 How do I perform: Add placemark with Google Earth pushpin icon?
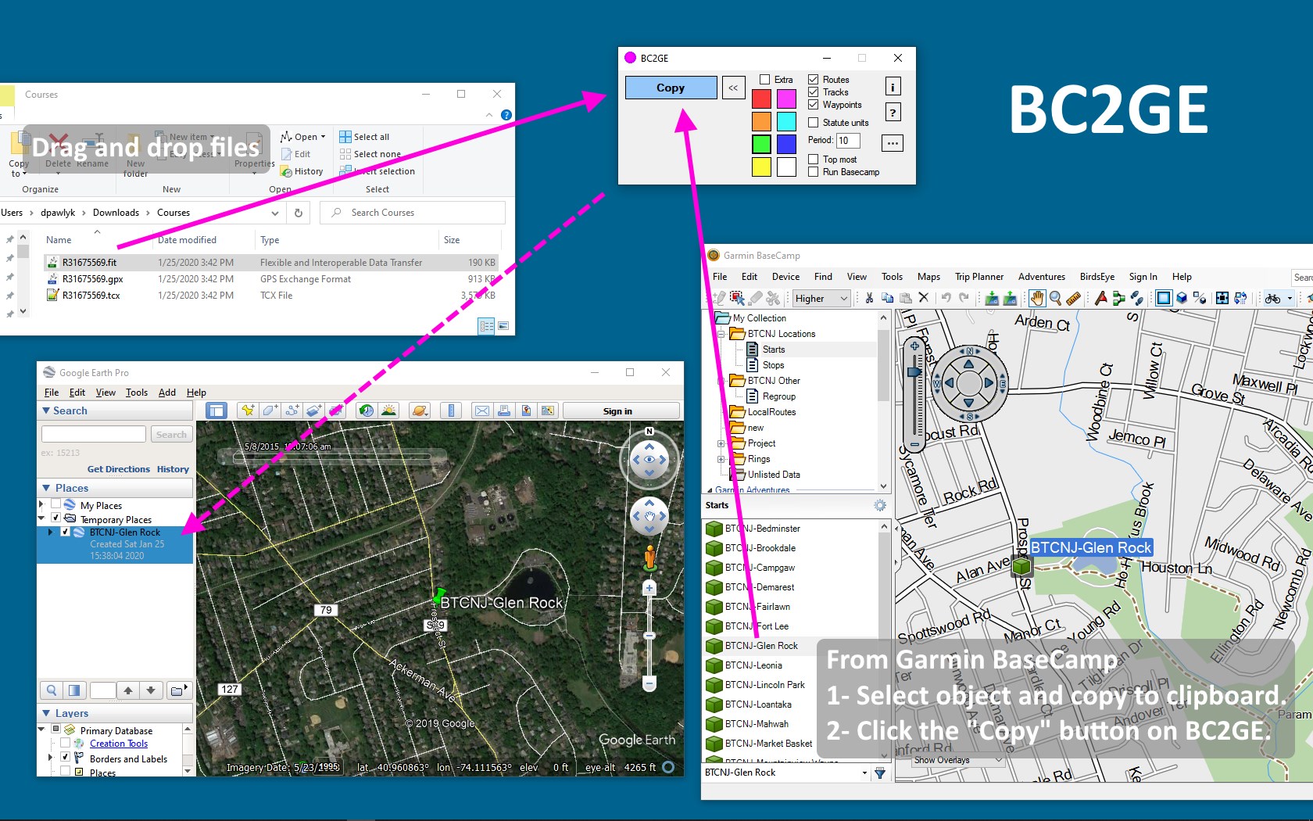tap(248, 410)
